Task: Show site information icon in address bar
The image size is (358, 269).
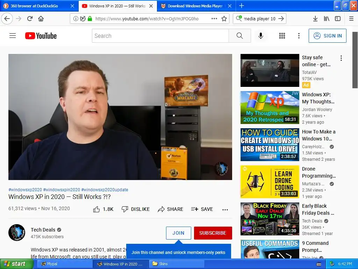Action: [x=76, y=19]
